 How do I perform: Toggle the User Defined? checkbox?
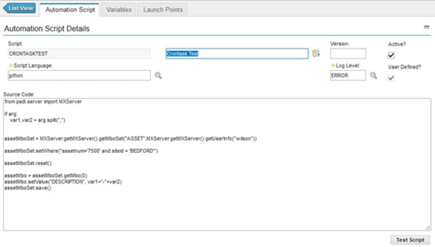pos(391,78)
